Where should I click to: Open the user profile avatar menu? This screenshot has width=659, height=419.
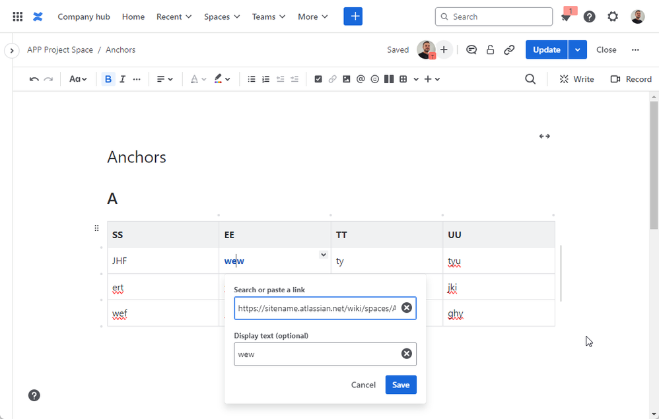(x=638, y=16)
